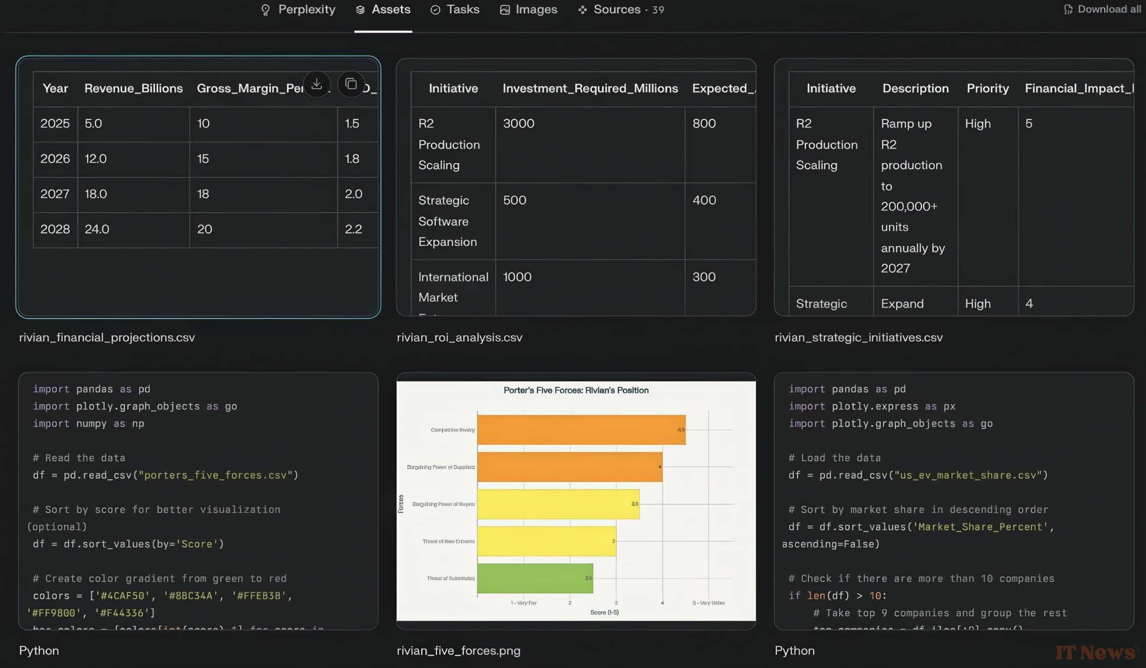Viewport: 1146px width, 668px height.
Task: Open the us_ev_market_share Python code card
Action: tap(953, 500)
